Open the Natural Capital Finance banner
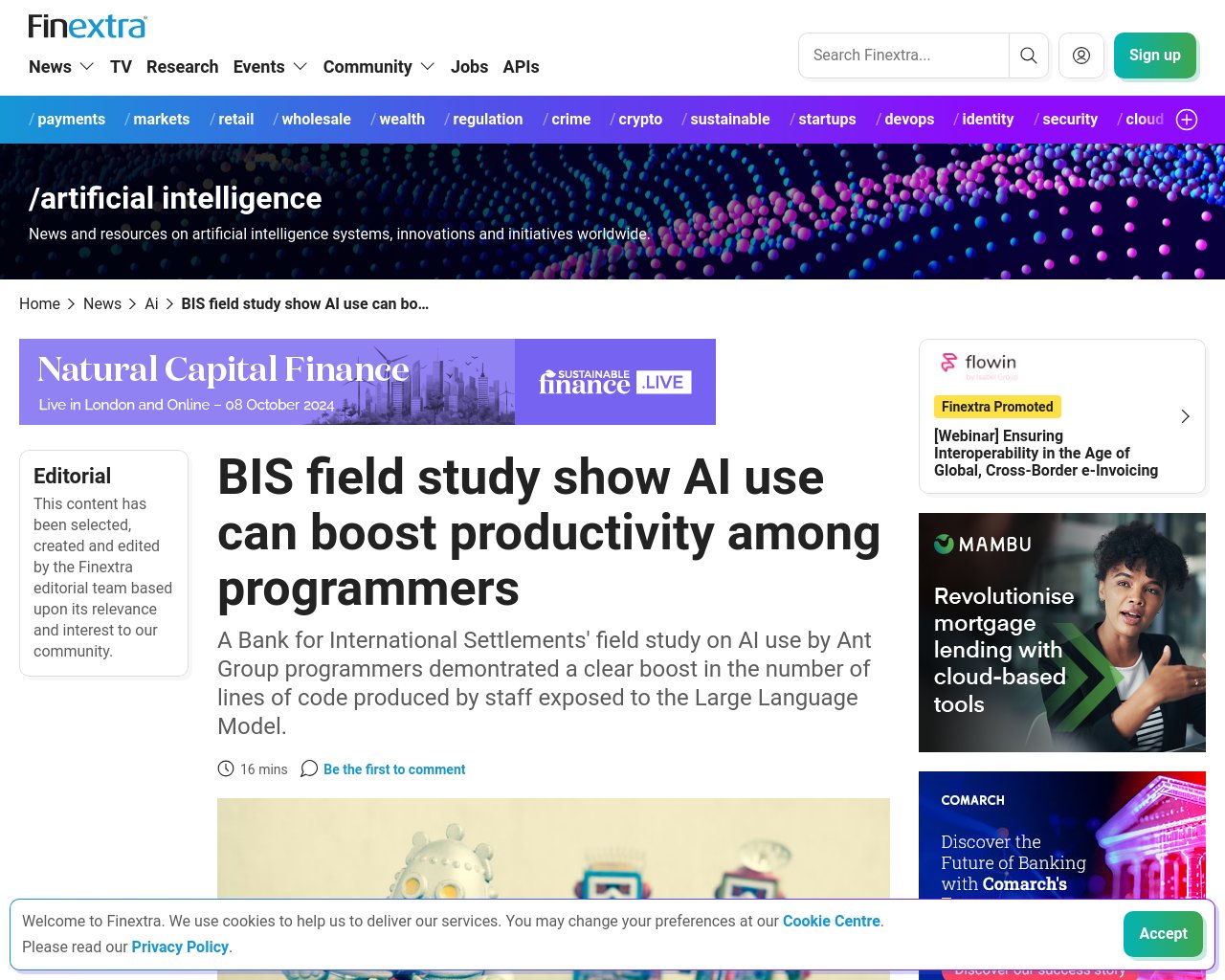The height and width of the screenshot is (980, 1225). (x=367, y=382)
